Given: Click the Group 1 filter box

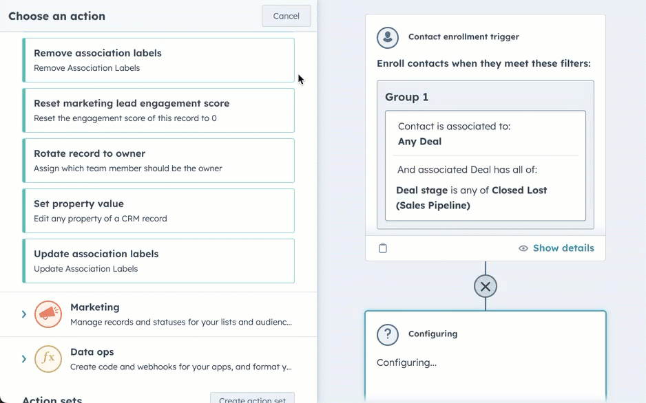Looking at the screenshot, I should [485, 97].
